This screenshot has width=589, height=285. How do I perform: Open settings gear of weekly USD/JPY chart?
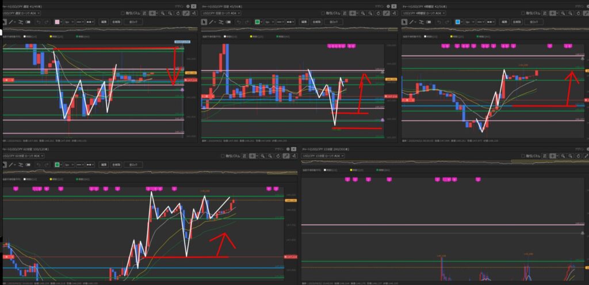click(x=187, y=6)
